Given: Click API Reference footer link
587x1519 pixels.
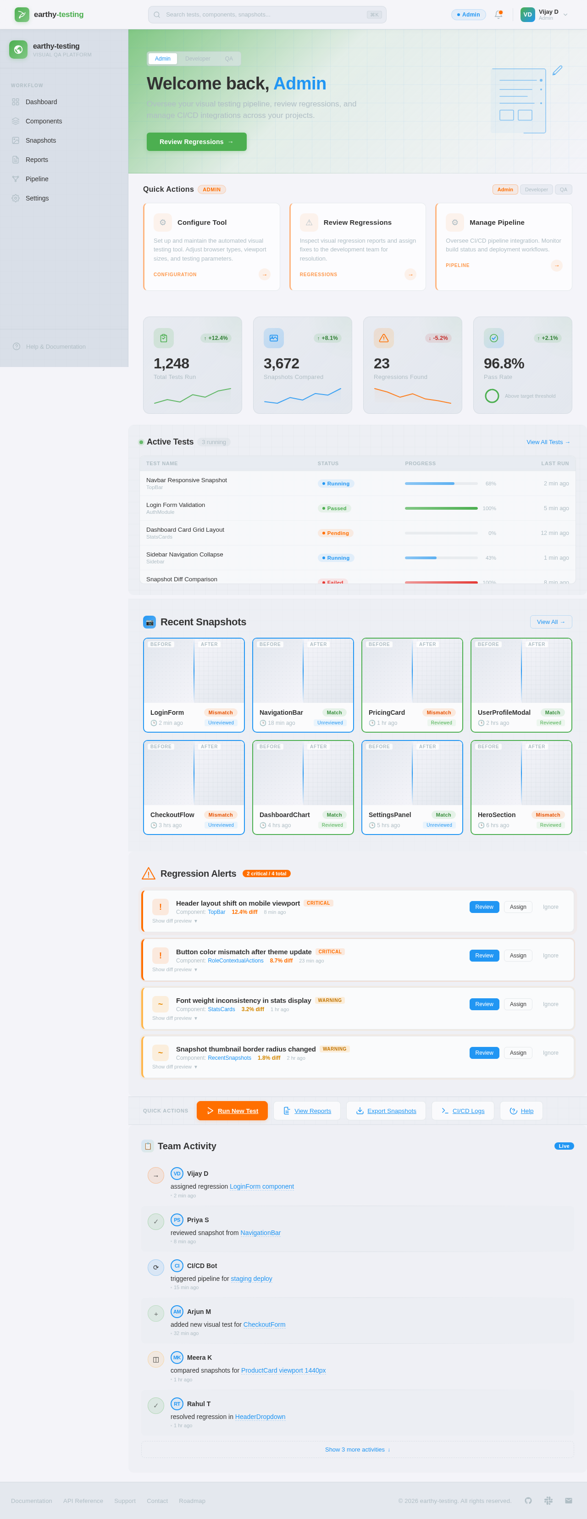Looking at the screenshot, I should tap(83, 1501).
